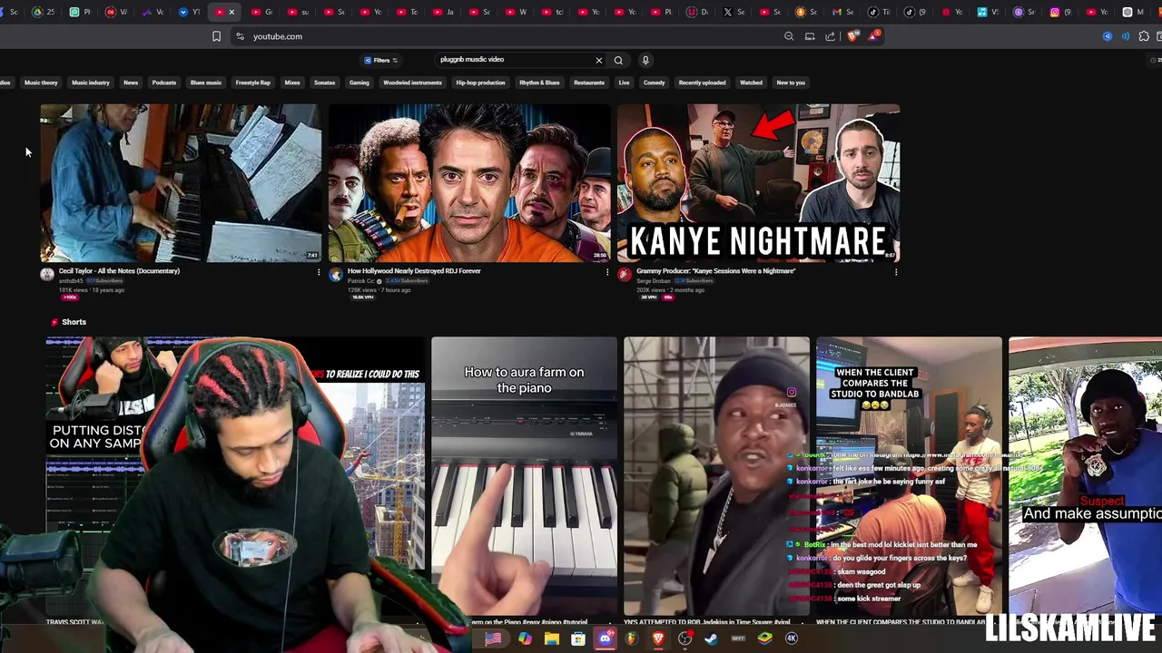Open the 4K downloader taskbar icon
This screenshot has width=1162, height=653.
point(792,638)
